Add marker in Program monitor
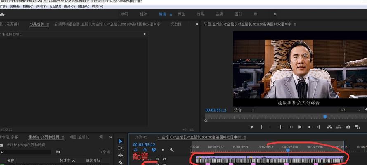The image size is (367, 165). click(251, 127)
